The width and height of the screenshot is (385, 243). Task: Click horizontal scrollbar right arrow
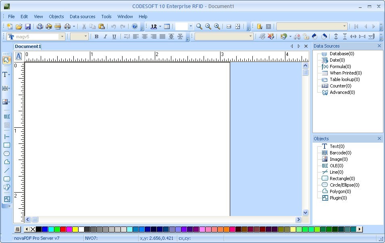(x=298, y=220)
